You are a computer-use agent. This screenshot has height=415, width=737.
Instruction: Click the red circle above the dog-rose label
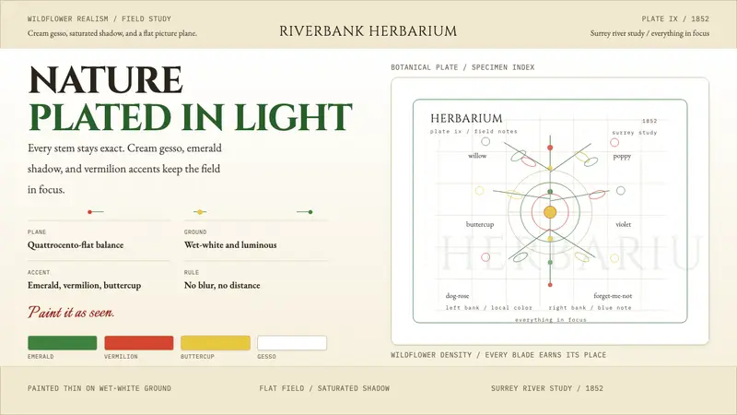(x=485, y=257)
